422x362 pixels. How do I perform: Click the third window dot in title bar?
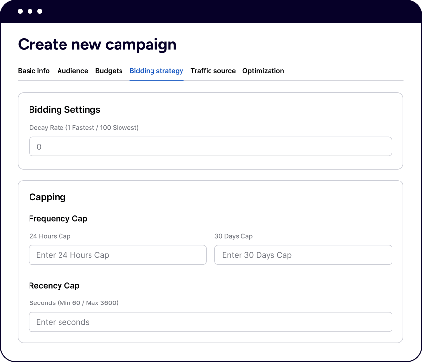(40, 11)
